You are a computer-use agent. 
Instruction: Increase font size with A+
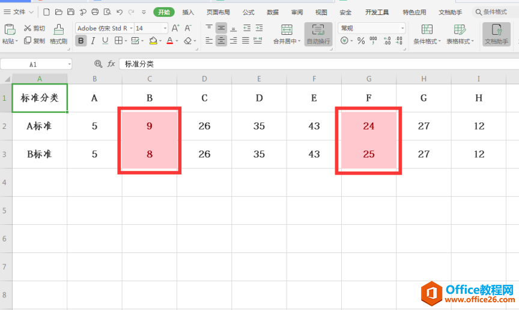pyautogui.click(x=175, y=28)
